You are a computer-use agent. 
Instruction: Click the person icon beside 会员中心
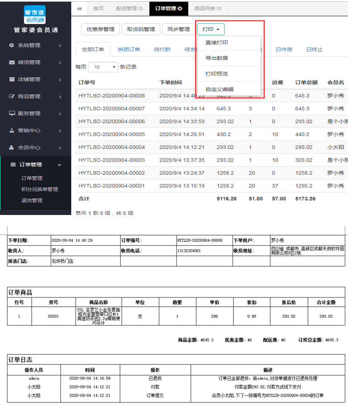(11, 148)
